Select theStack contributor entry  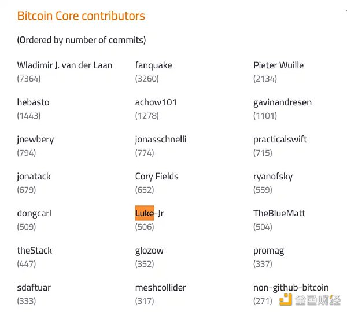tap(35, 251)
